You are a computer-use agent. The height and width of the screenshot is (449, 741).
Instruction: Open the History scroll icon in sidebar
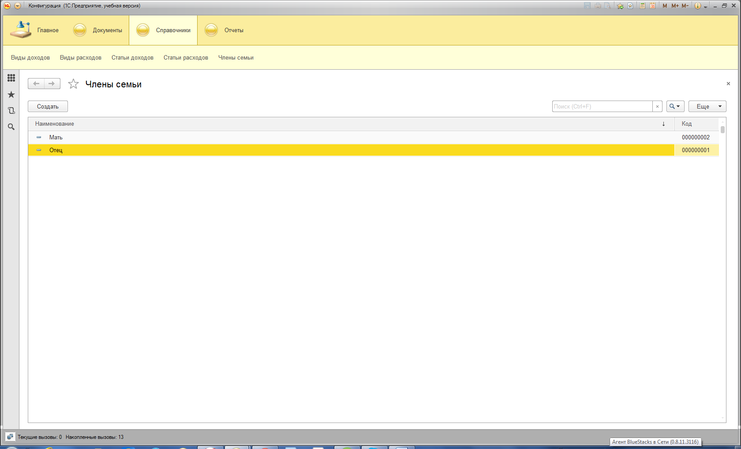pyautogui.click(x=11, y=111)
